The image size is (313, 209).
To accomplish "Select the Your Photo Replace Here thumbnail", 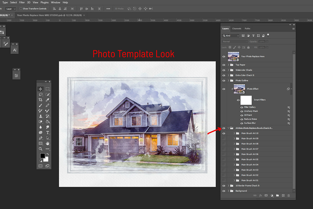I will [x=234, y=56].
